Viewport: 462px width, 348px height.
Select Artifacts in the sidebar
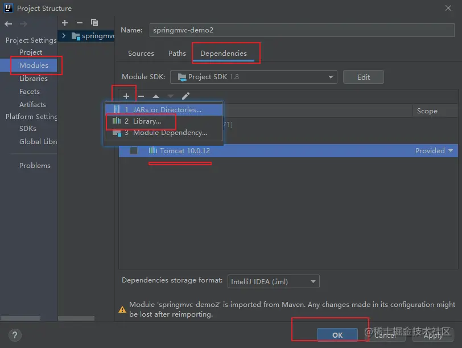(32, 104)
